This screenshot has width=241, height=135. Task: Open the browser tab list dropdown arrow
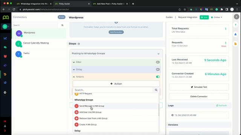[237, 4]
